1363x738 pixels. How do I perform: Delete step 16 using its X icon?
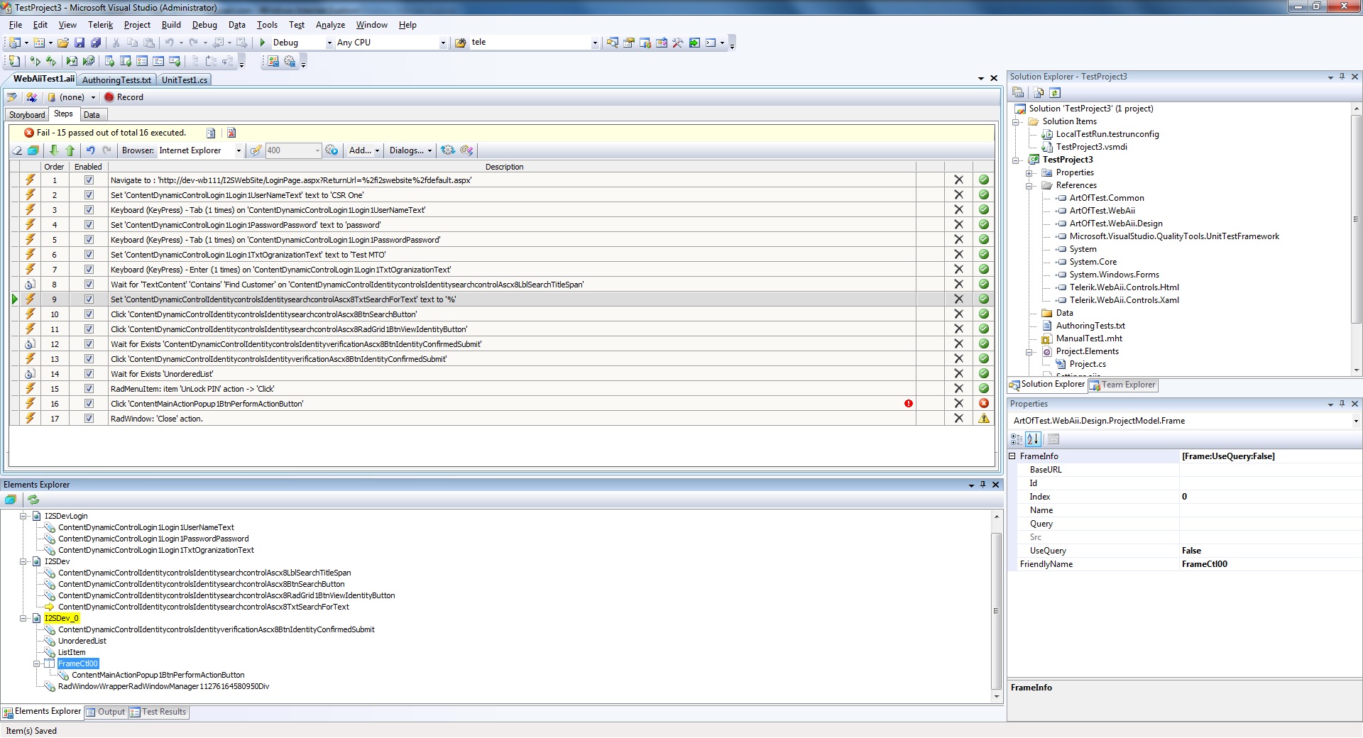(x=958, y=404)
